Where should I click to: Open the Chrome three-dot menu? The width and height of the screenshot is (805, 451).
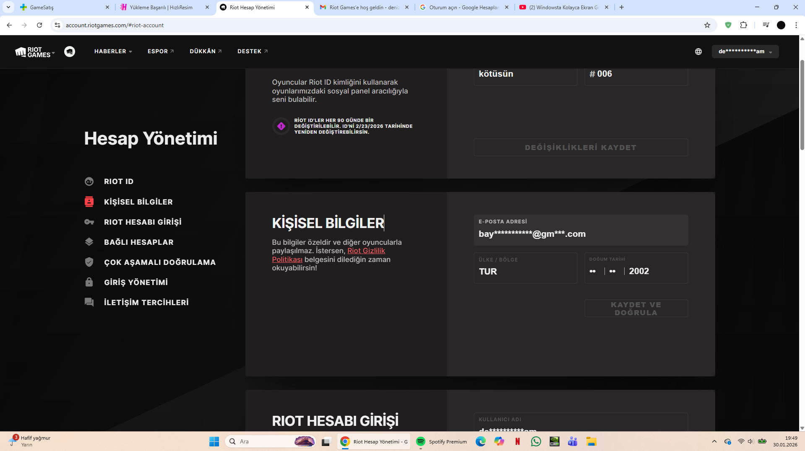coord(796,25)
